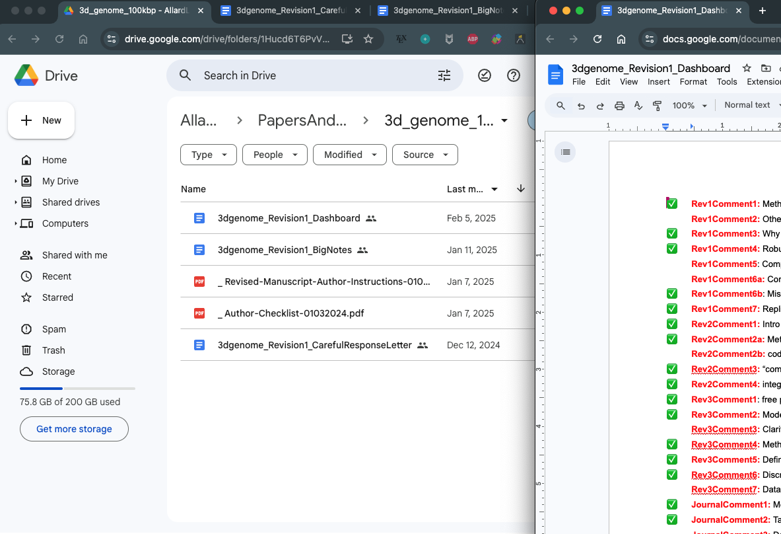This screenshot has width=781, height=534.
Task: Go to home page in Drive browser window
Action: tap(83, 39)
